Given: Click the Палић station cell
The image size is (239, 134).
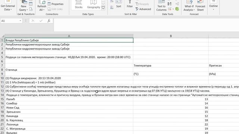Looking at the screenshot, I should [x=69, y=99].
